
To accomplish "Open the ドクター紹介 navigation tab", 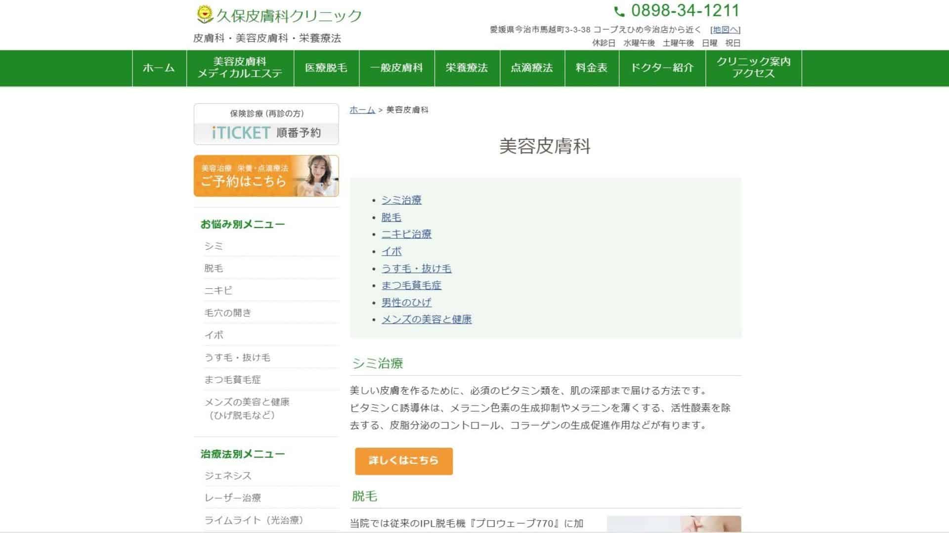I will pyautogui.click(x=662, y=68).
